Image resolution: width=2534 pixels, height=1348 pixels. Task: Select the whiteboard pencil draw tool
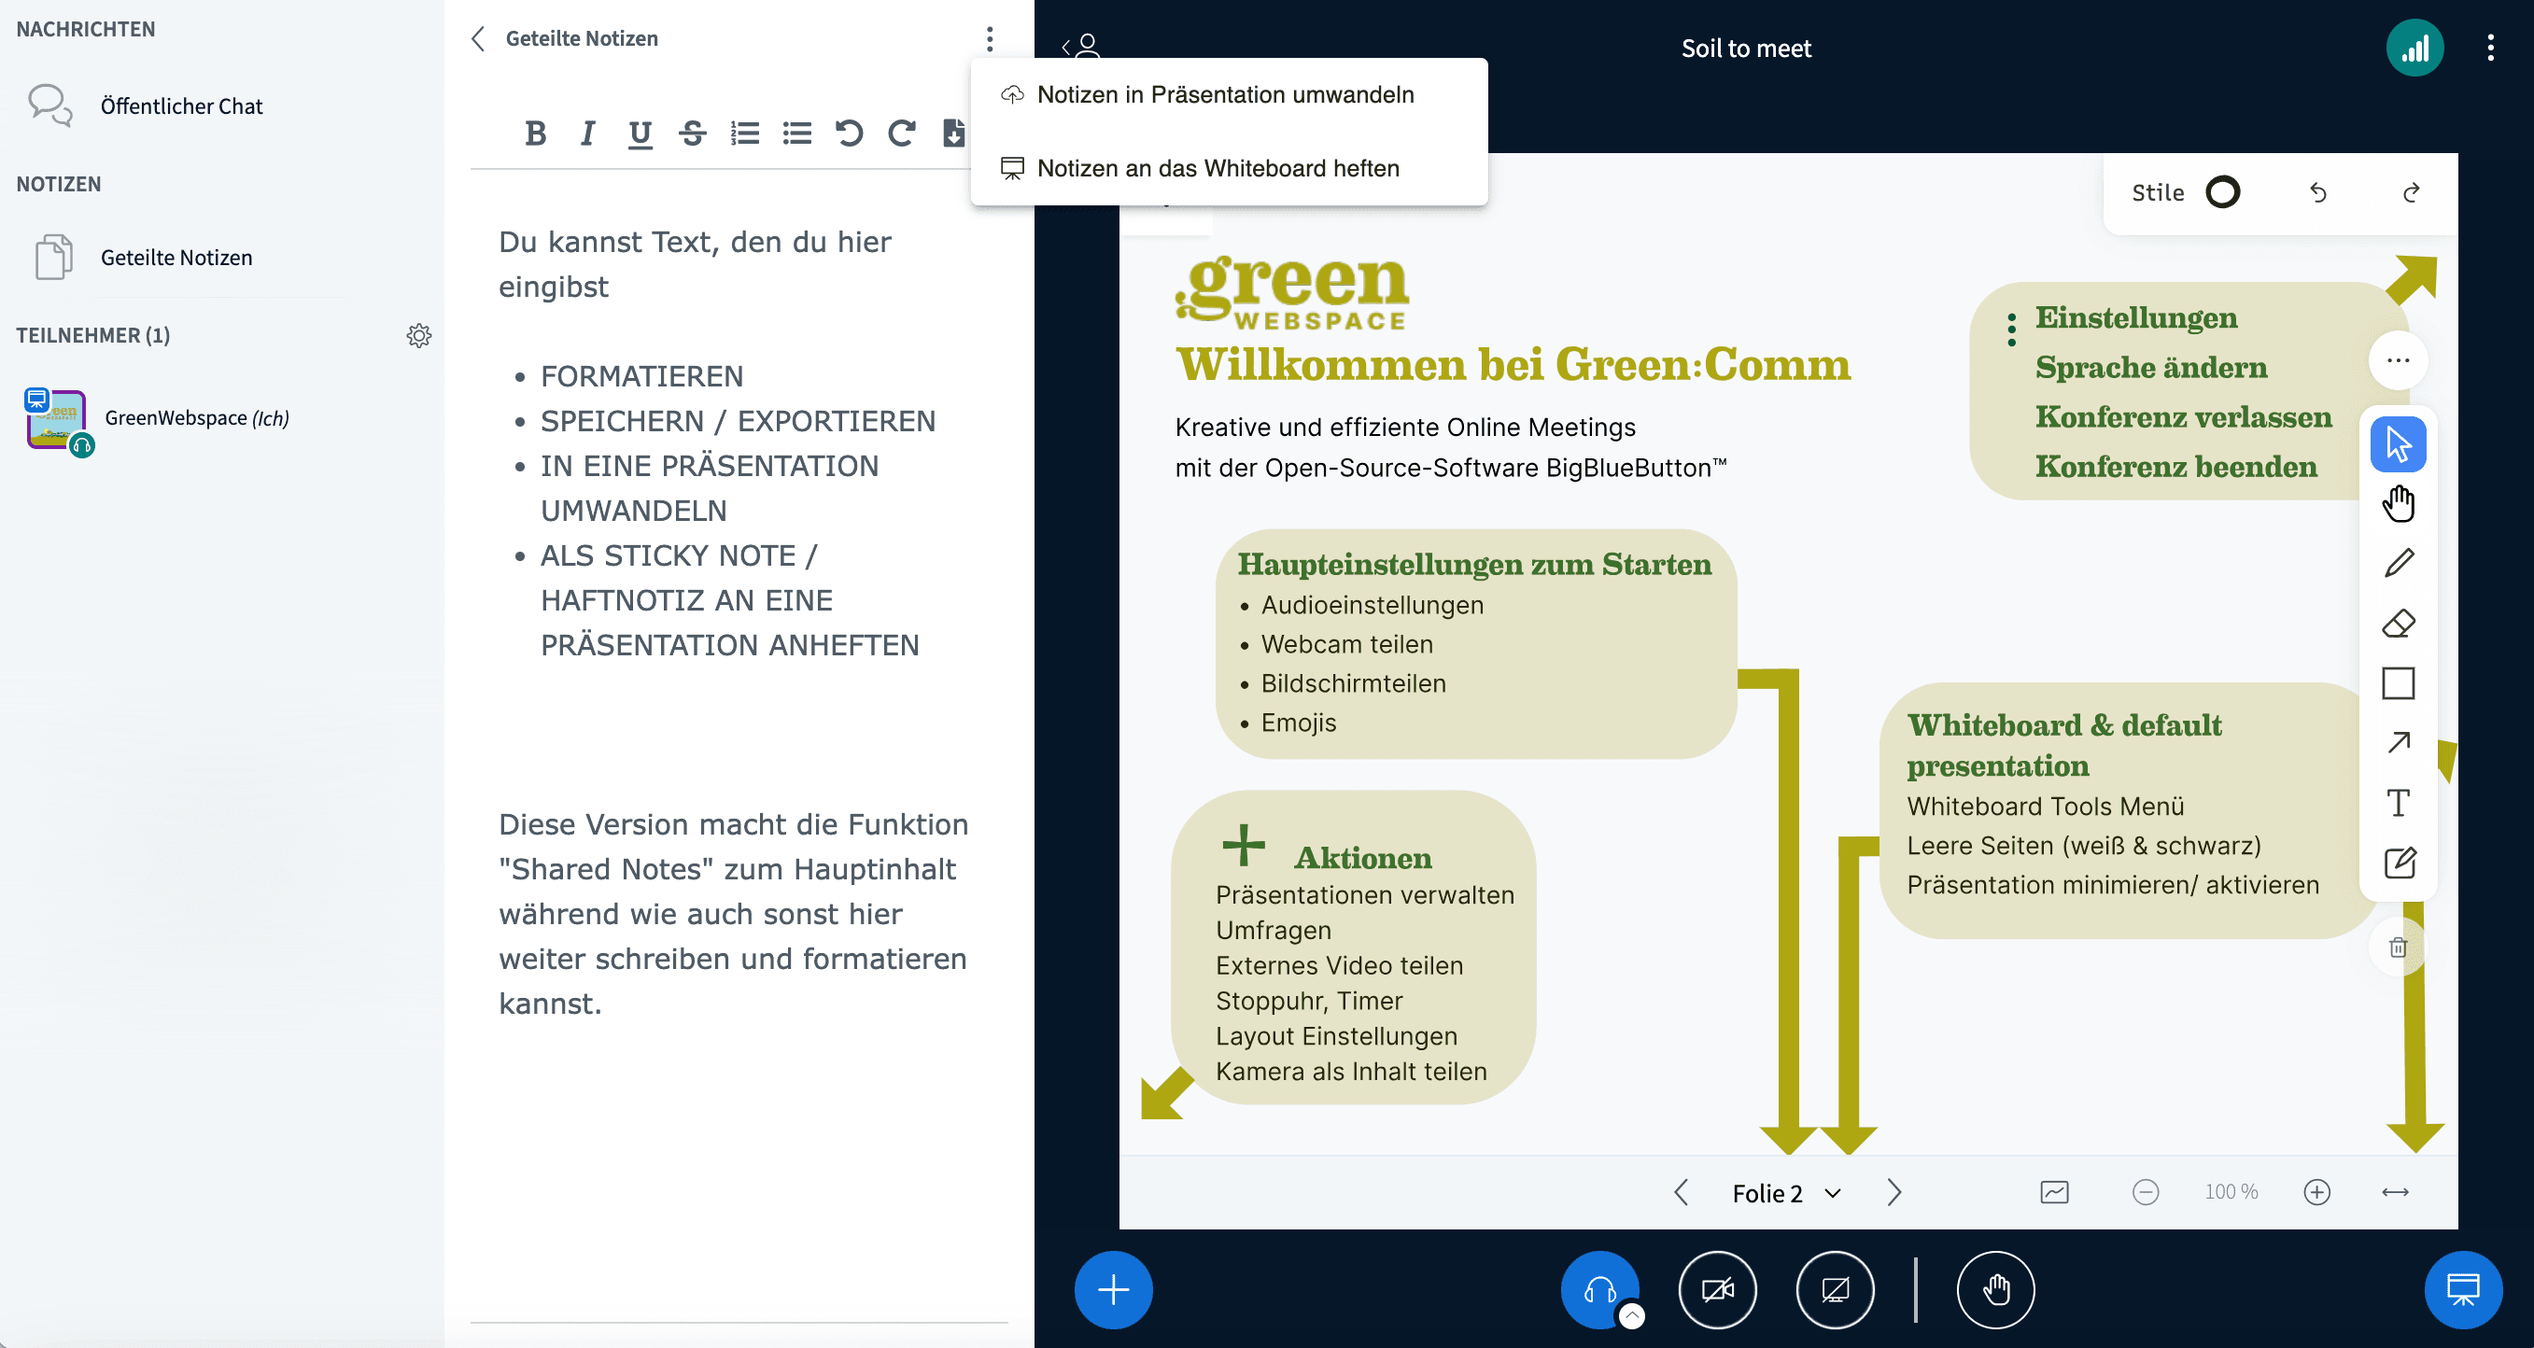pyautogui.click(x=2399, y=564)
